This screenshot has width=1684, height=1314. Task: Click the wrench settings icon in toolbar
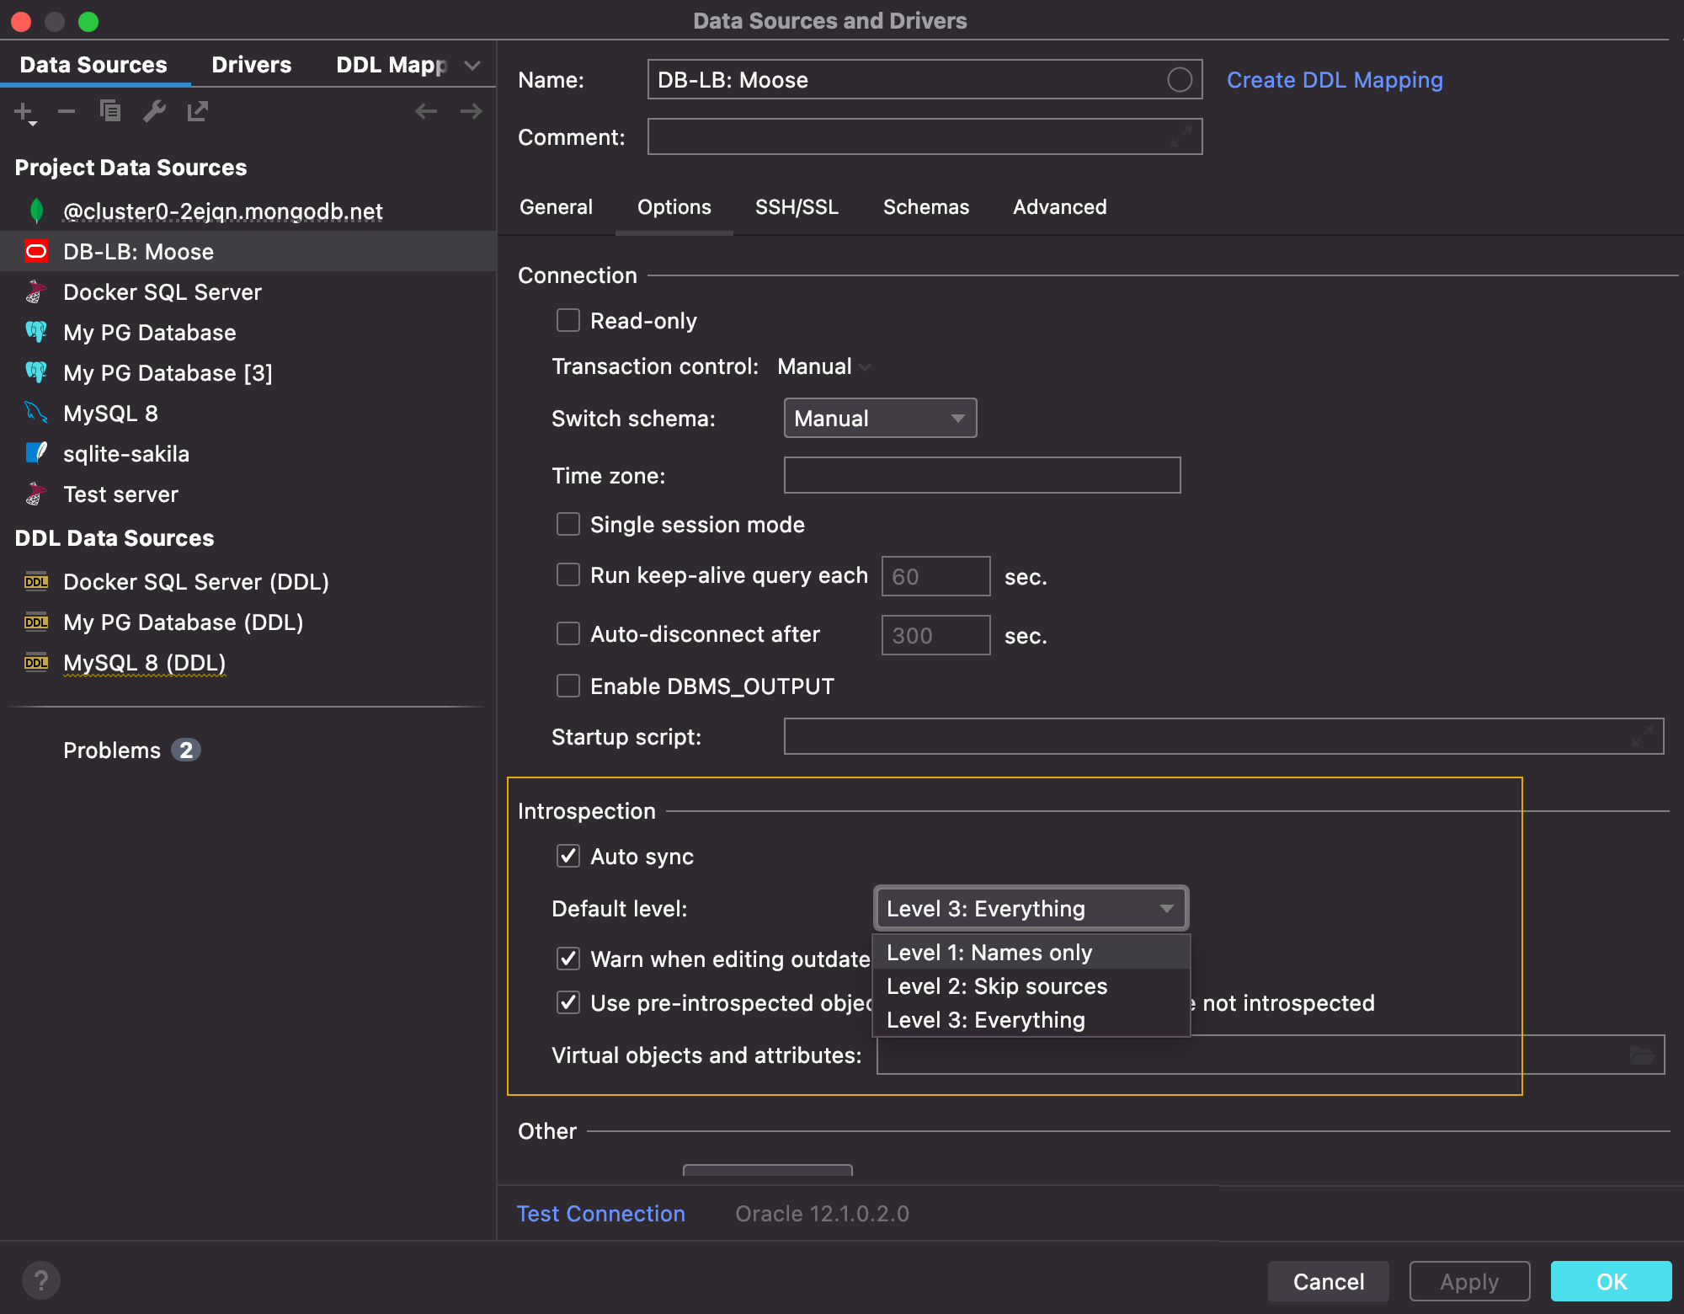[x=154, y=111]
